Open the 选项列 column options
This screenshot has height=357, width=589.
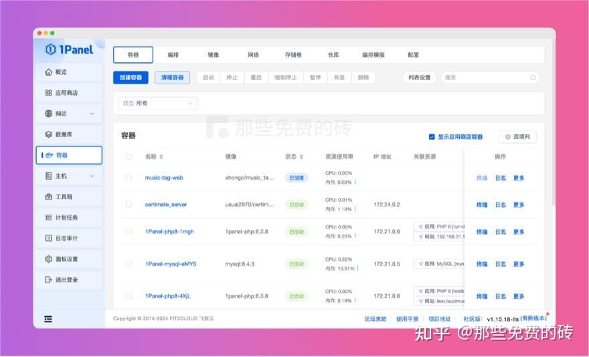click(517, 137)
